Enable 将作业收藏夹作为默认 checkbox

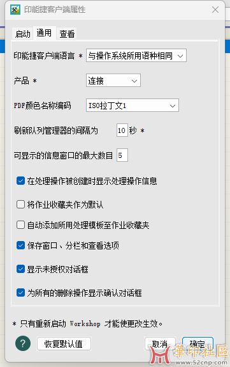click(20, 204)
